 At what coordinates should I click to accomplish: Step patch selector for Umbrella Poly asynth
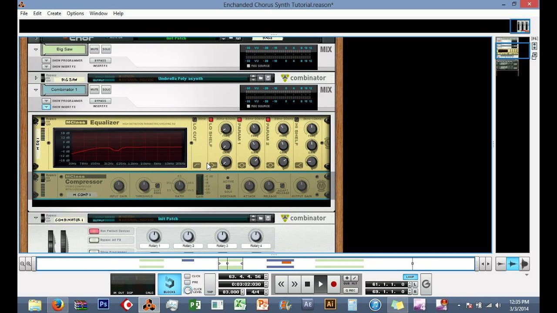click(253, 78)
